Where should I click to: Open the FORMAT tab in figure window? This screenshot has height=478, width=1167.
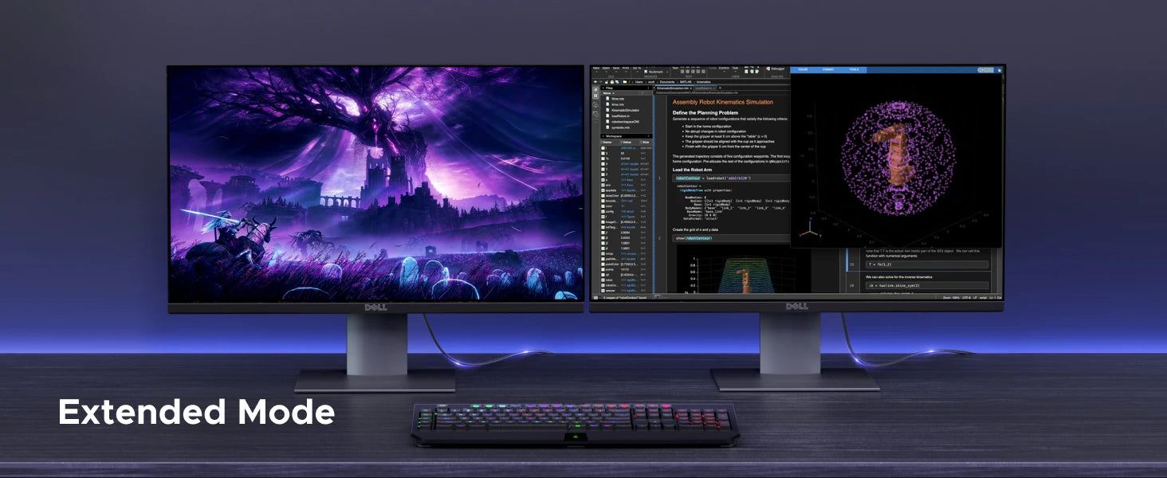pyautogui.click(x=828, y=69)
